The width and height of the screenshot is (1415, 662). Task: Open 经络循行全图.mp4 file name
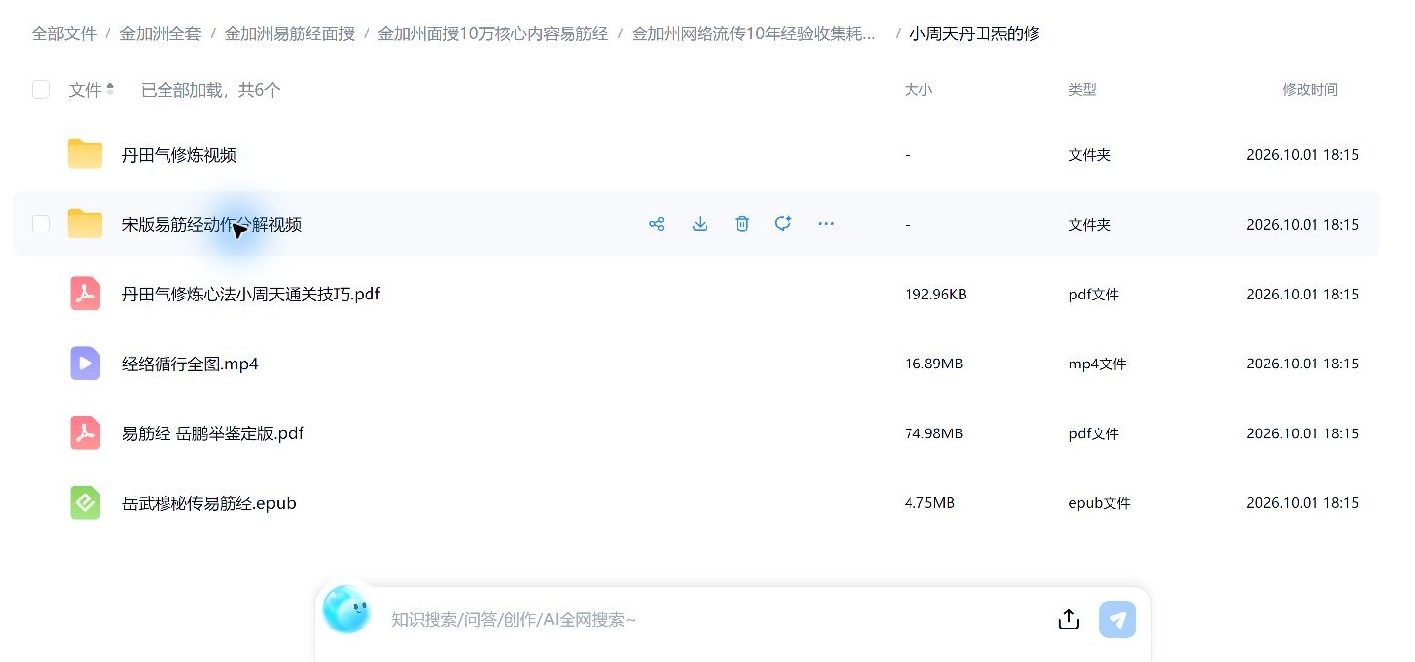tap(190, 364)
